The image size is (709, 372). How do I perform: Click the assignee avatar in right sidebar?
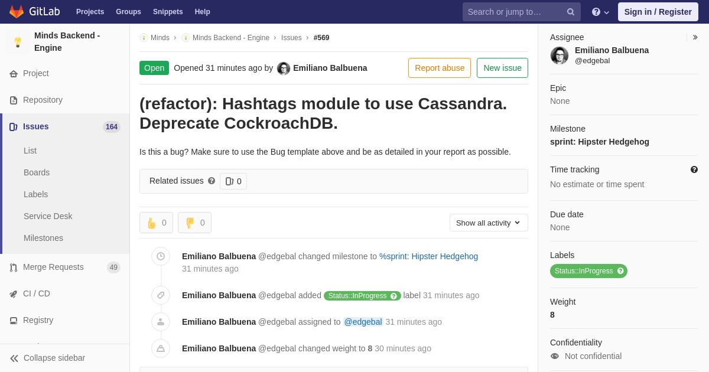[560, 56]
